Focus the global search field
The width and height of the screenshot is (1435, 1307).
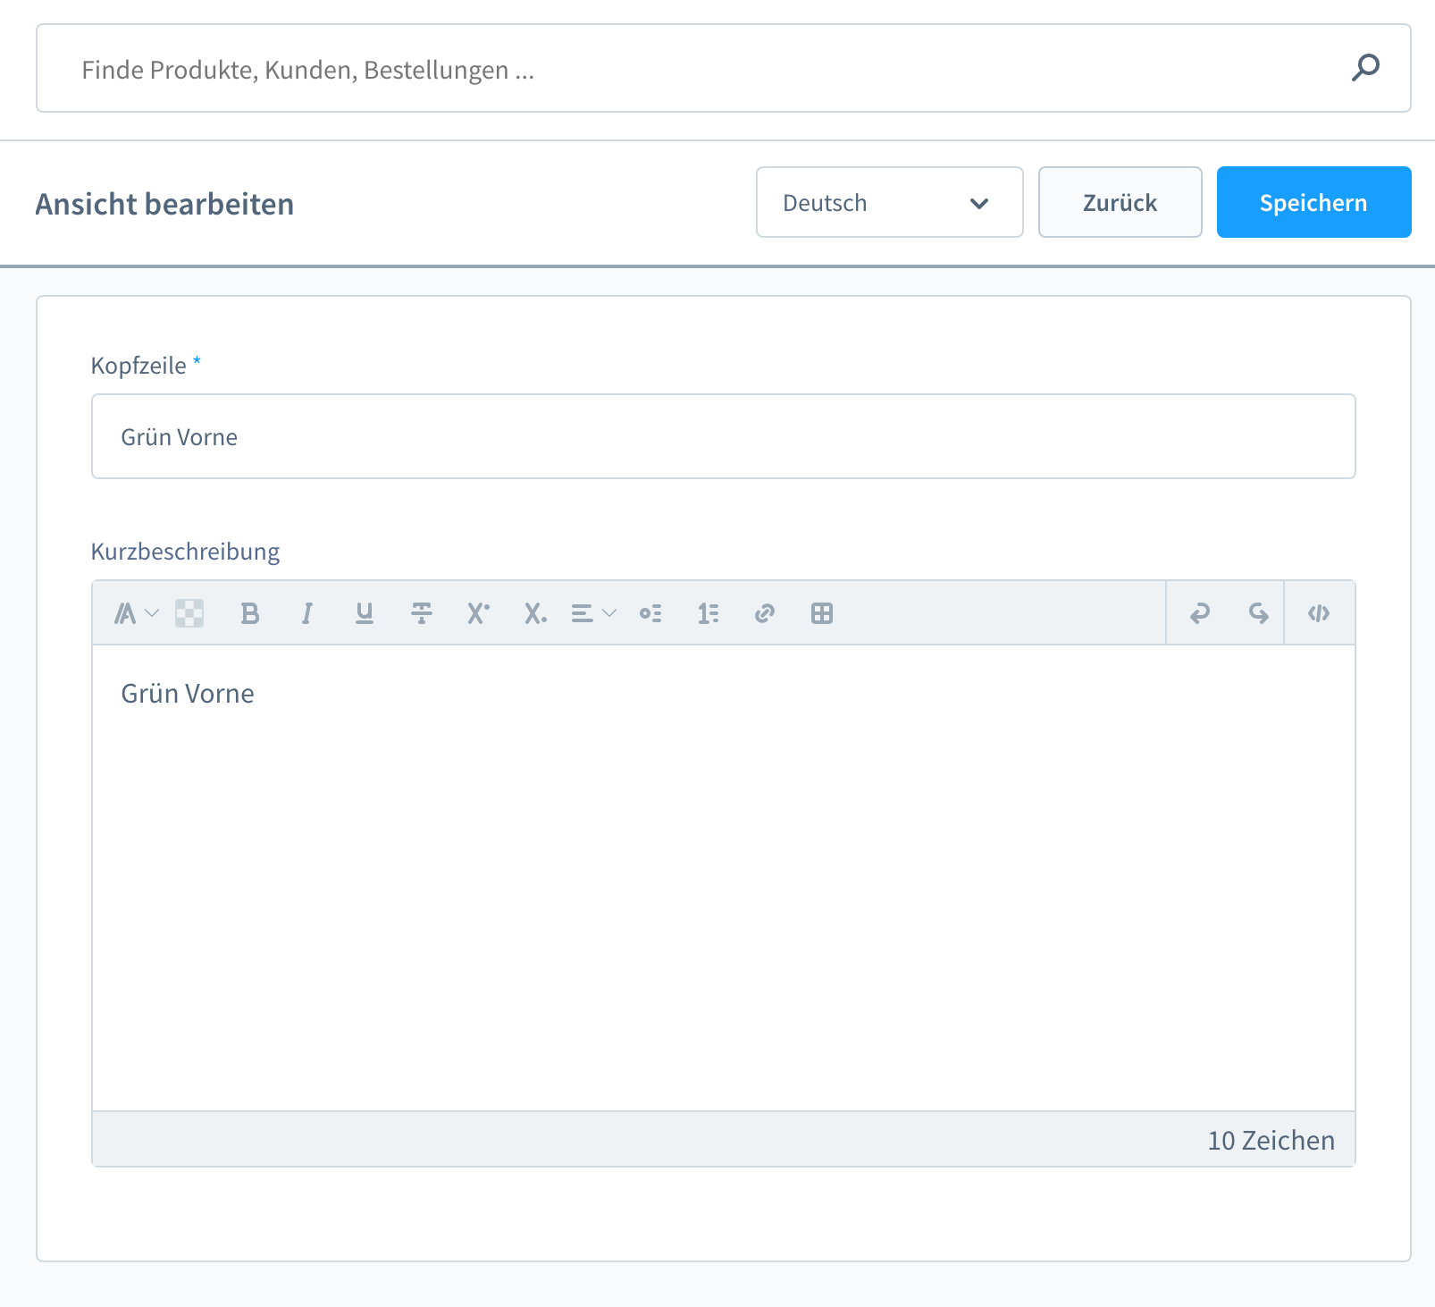[724, 68]
